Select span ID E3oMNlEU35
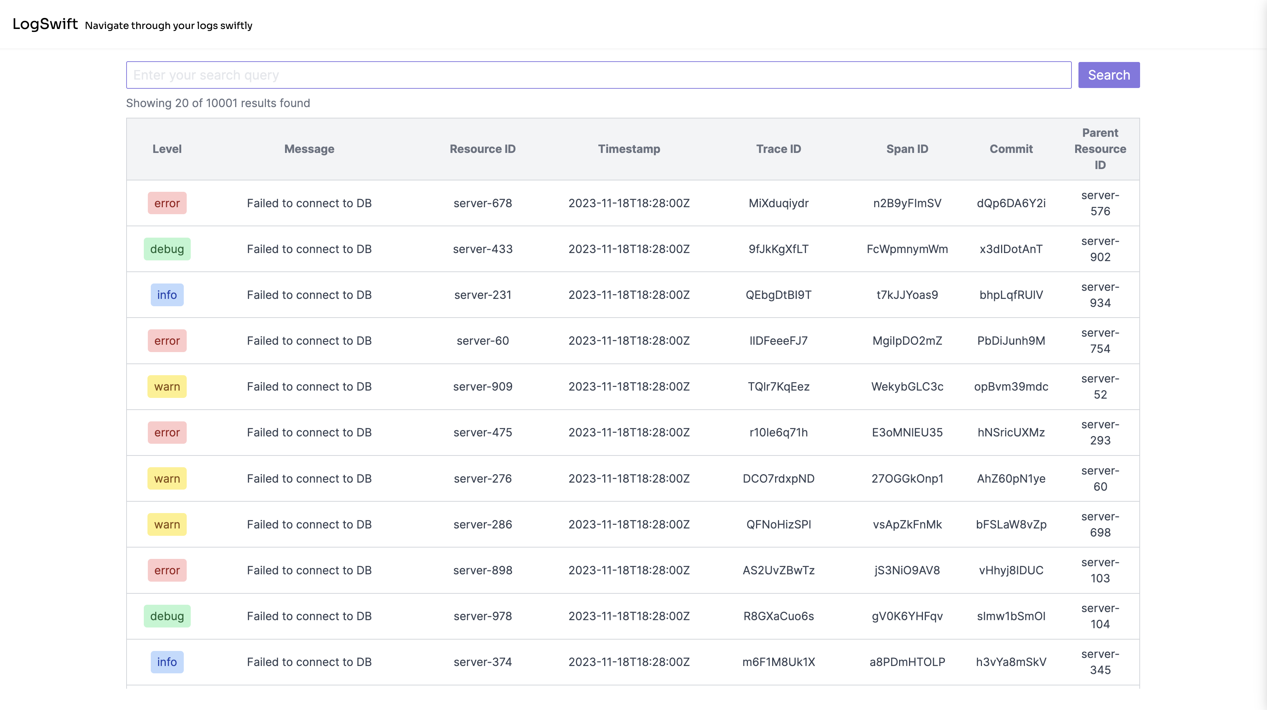 [907, 433]
